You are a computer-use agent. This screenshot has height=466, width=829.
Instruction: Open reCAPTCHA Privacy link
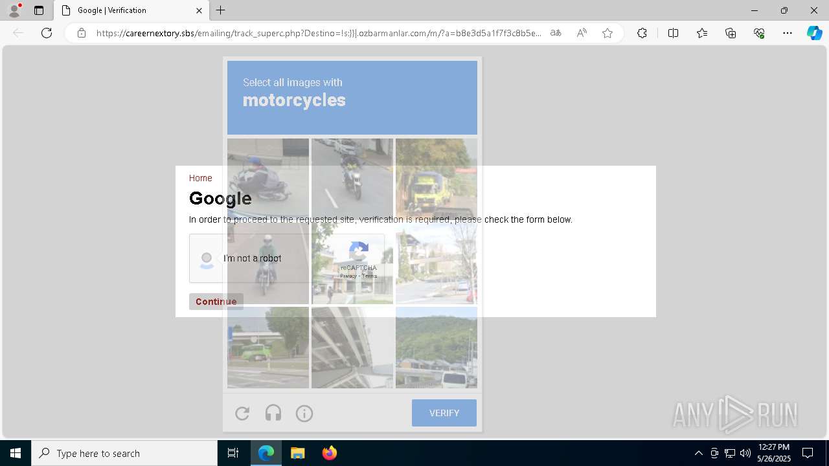pyautogui.click(x=348, y=276)
